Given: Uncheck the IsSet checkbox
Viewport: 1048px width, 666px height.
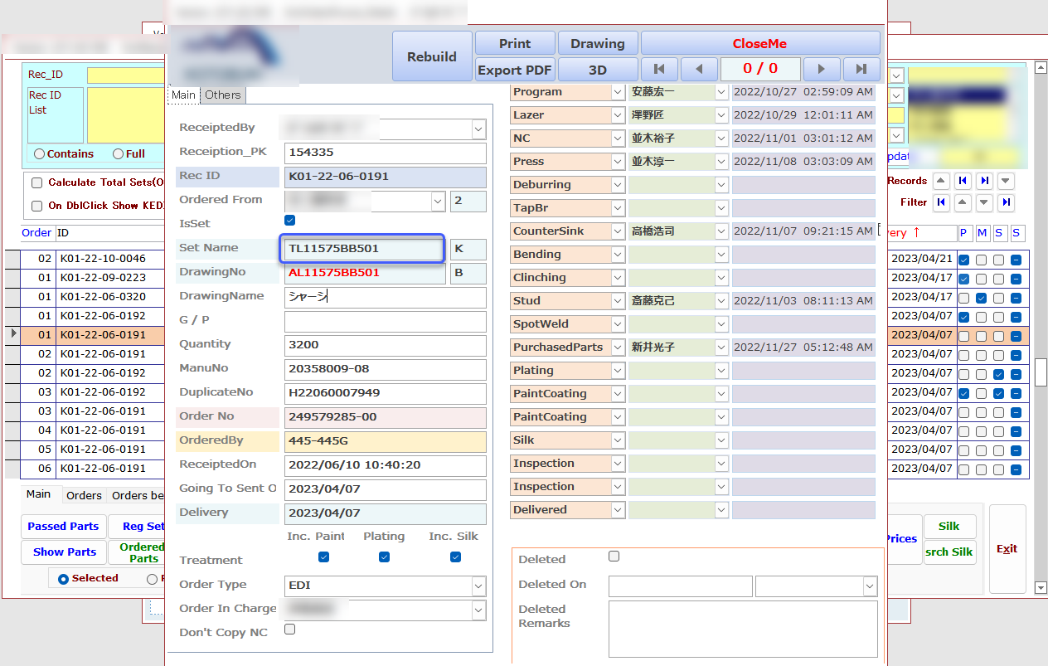Looking at the screenshot, I should (289, 221).
